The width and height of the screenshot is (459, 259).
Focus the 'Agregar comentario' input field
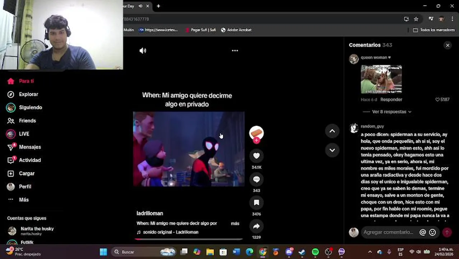pyautogui.click(x=389, y=232)
